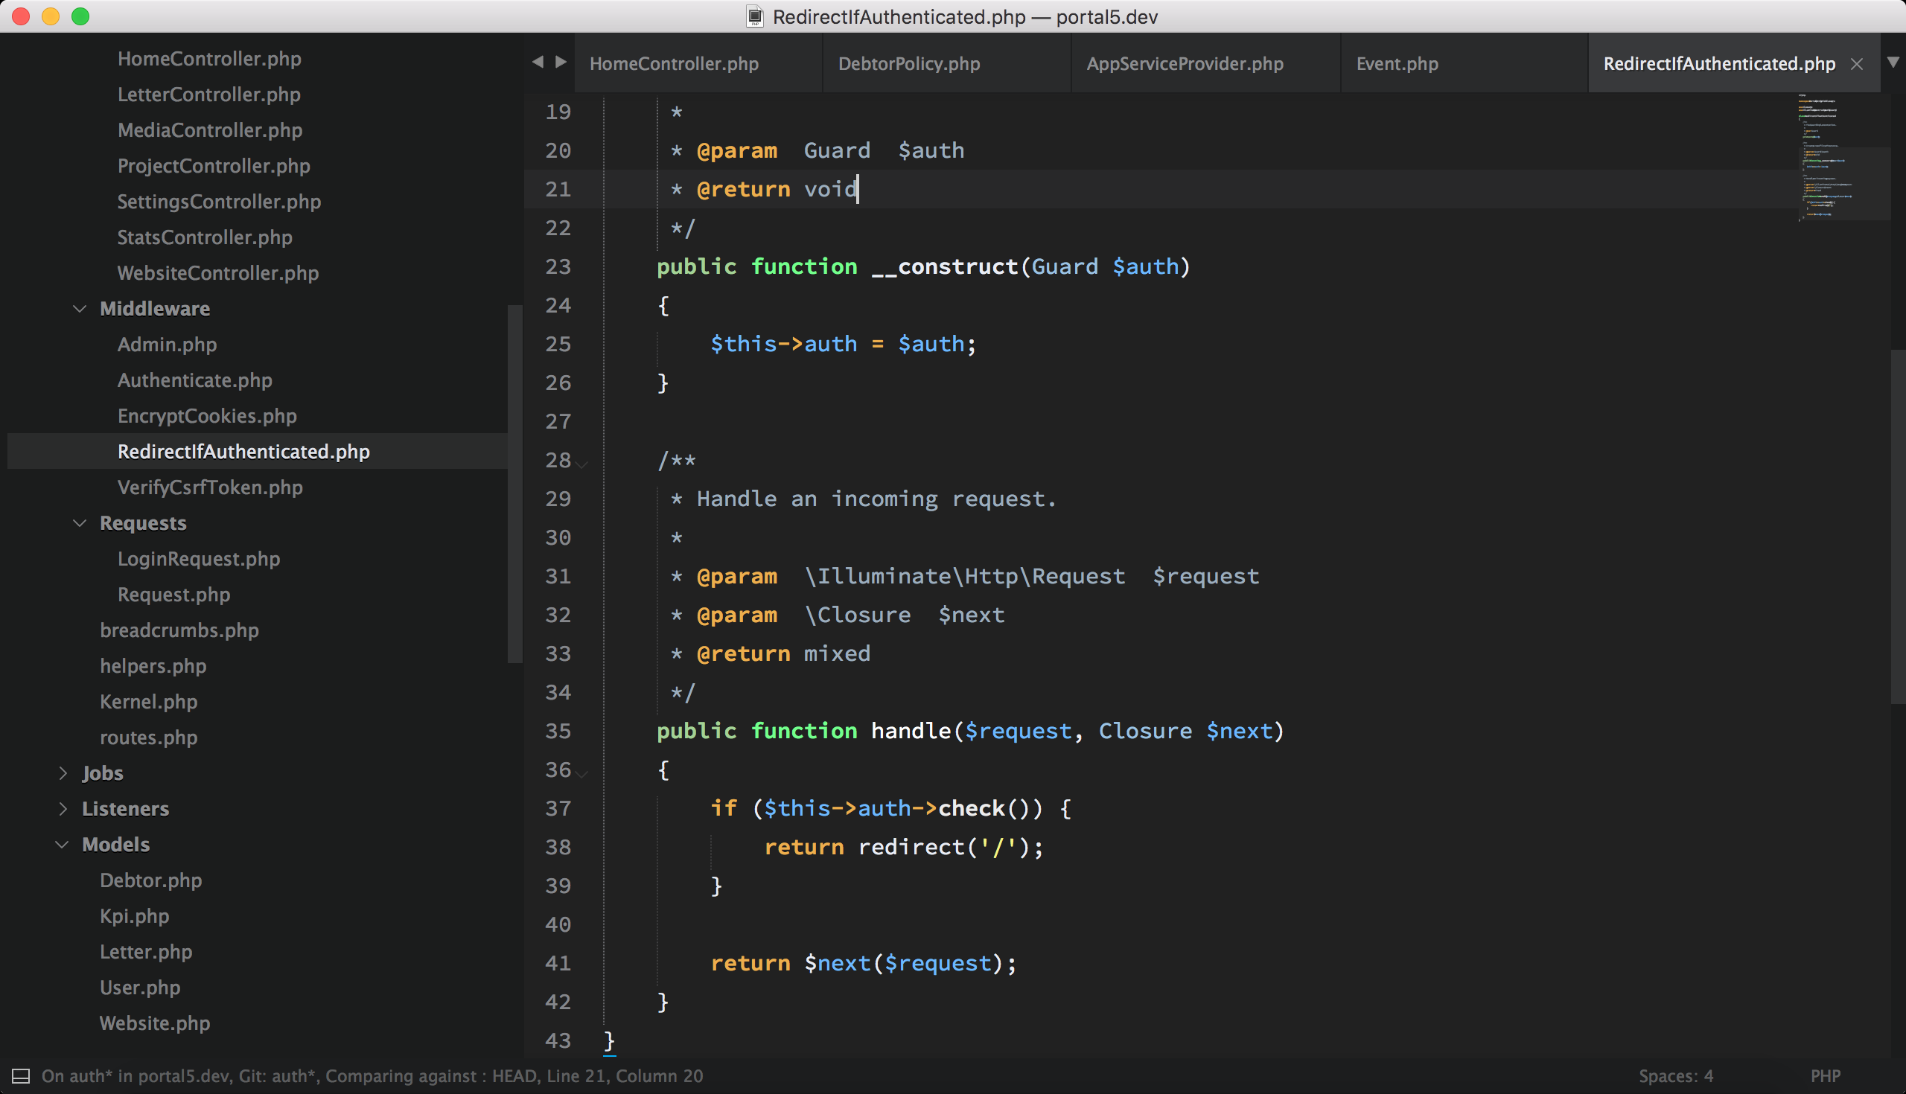The width and height of the screenshot is (1906, 1094).
Task: Collapse the Requests folder
Action: click(80, 523)
